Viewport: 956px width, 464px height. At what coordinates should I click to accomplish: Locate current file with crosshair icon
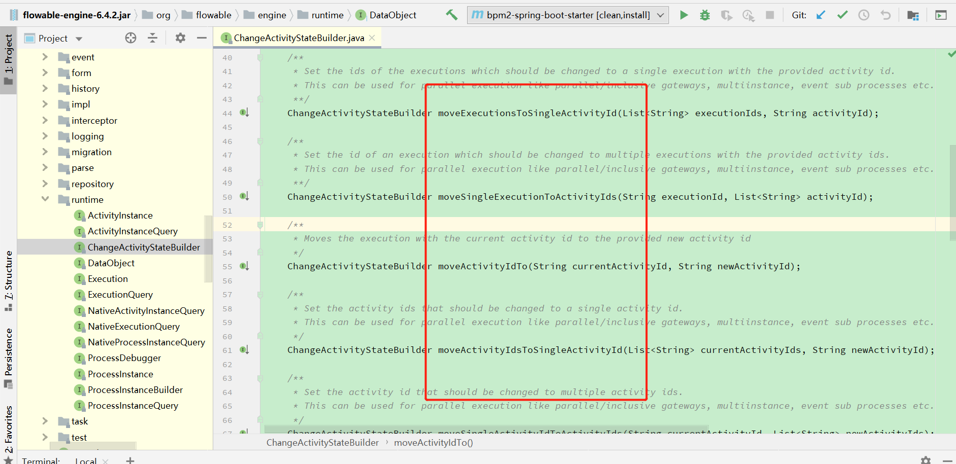click(x=130, y=38)
